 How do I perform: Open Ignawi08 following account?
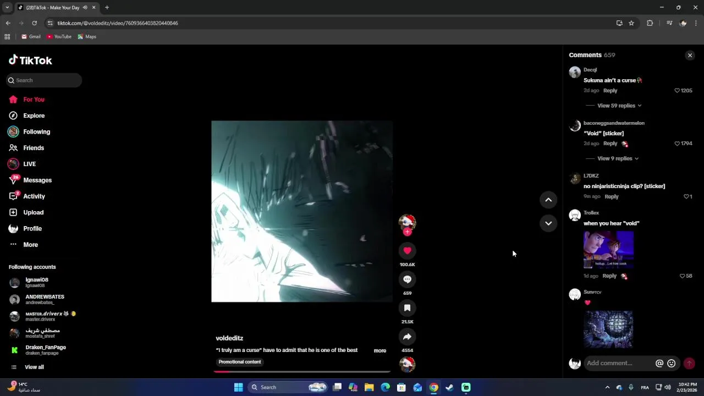tap(37, 283)
